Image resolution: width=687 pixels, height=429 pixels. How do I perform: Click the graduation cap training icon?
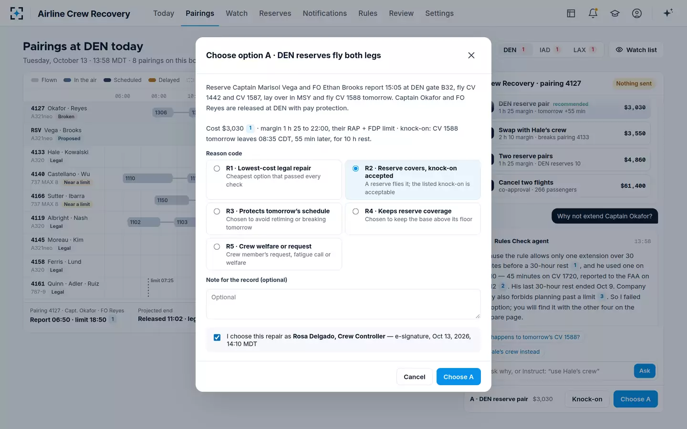click(615, 13)
